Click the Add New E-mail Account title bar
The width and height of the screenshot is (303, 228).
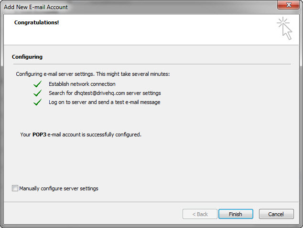point(143,7)
